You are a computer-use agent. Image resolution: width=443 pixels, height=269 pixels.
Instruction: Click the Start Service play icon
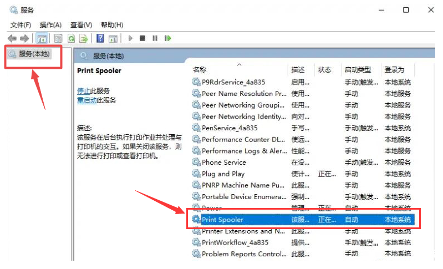pos(130,38)
